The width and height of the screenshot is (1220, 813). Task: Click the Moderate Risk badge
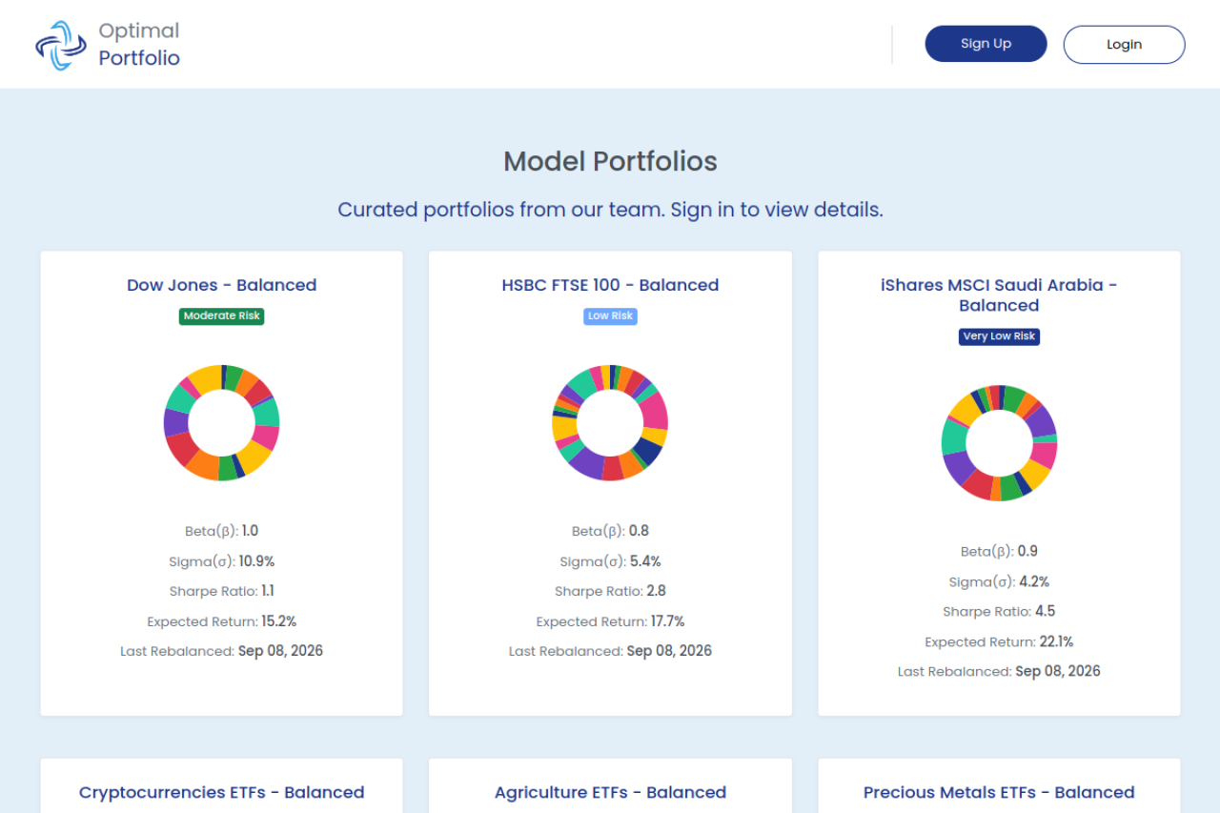coord(221,315)
